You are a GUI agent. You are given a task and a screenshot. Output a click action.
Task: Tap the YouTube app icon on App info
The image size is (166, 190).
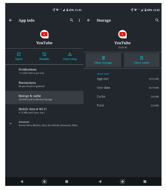pos(44,34)
